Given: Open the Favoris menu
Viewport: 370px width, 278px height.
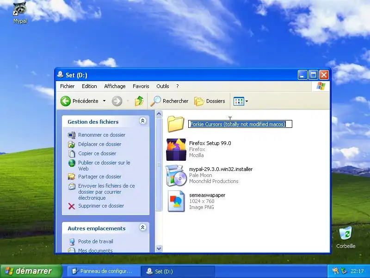Looking at the screenshot, I should pyautogui.click(x=141, y=86).
